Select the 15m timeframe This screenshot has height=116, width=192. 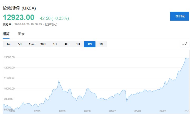pos(32,44)
